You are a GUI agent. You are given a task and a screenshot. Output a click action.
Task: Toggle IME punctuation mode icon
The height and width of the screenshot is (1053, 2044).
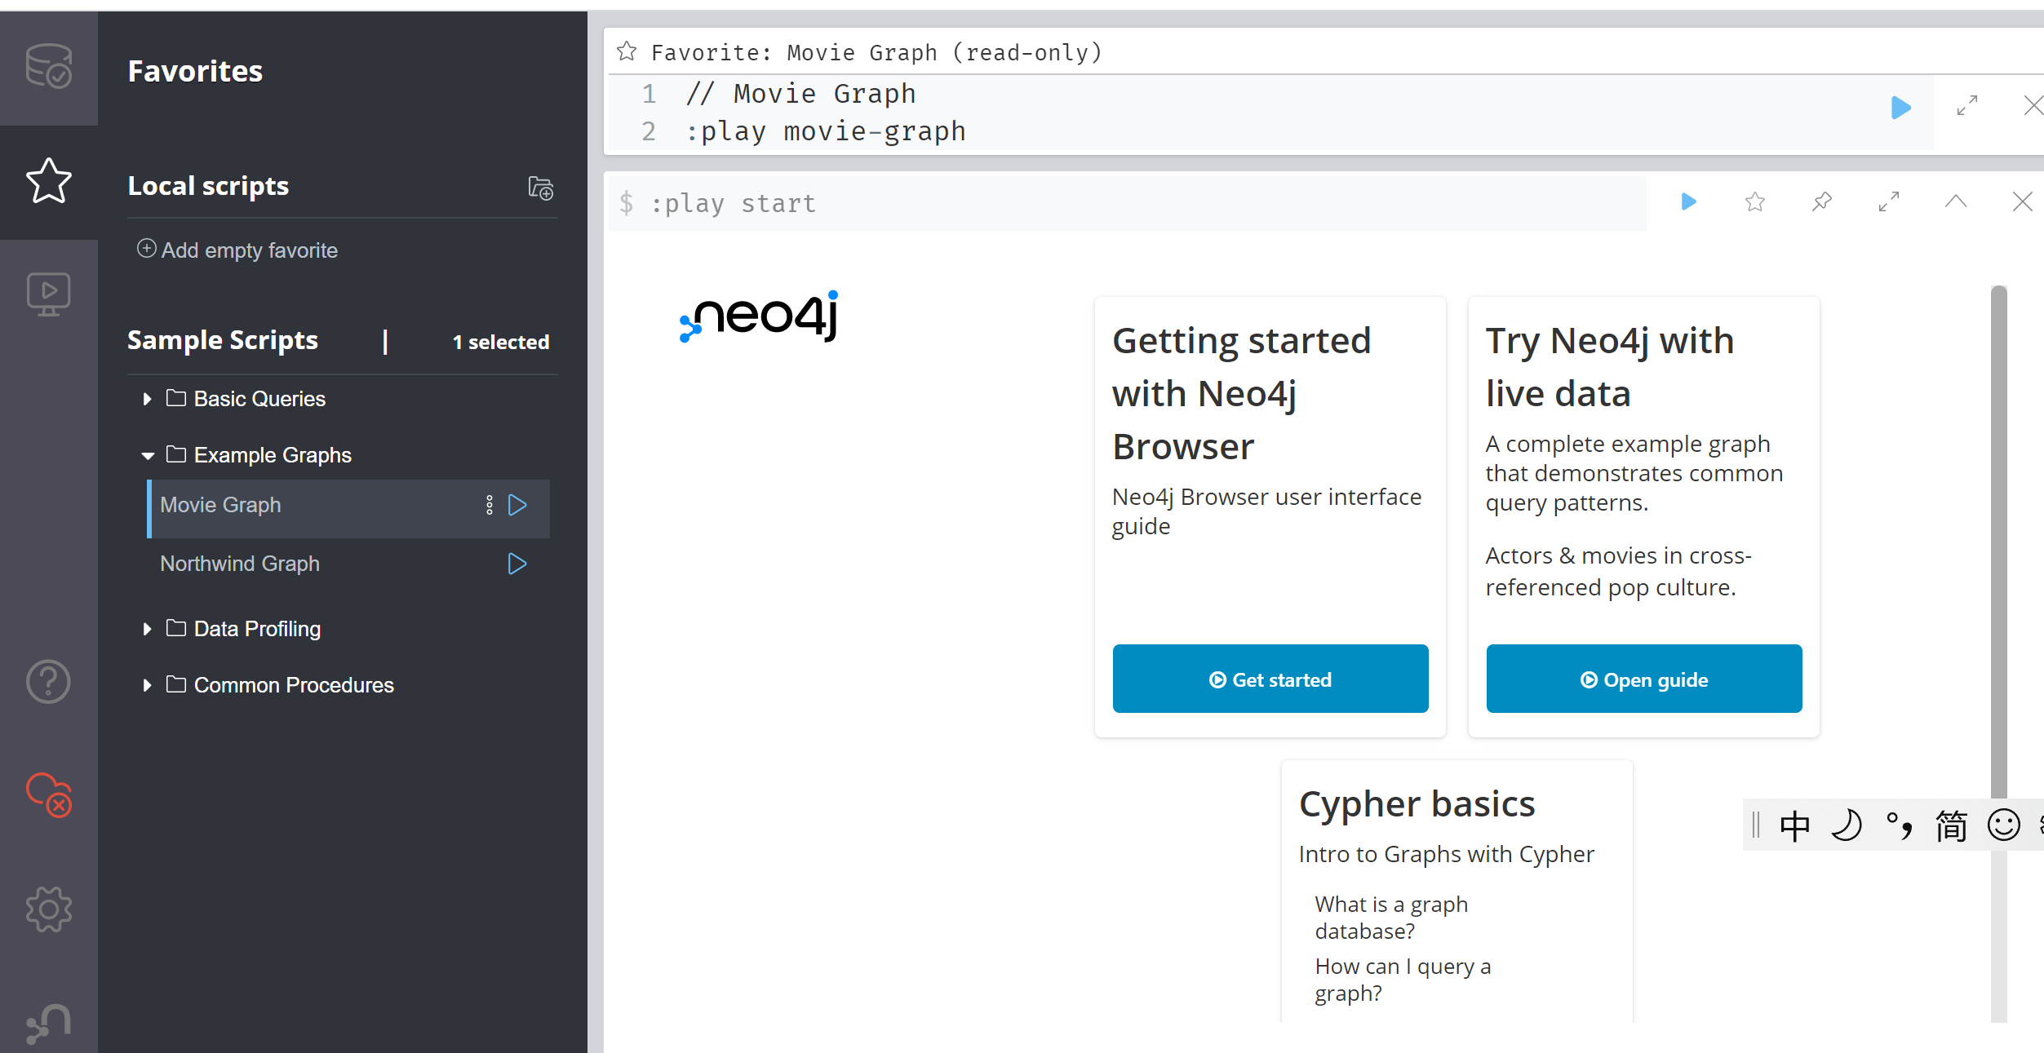coord(1899,825)
